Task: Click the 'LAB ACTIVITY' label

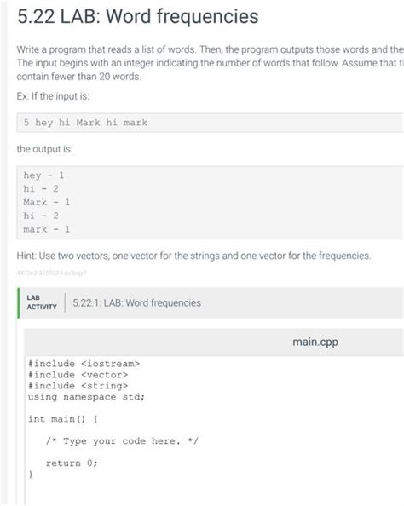Action: coord(42,302)
